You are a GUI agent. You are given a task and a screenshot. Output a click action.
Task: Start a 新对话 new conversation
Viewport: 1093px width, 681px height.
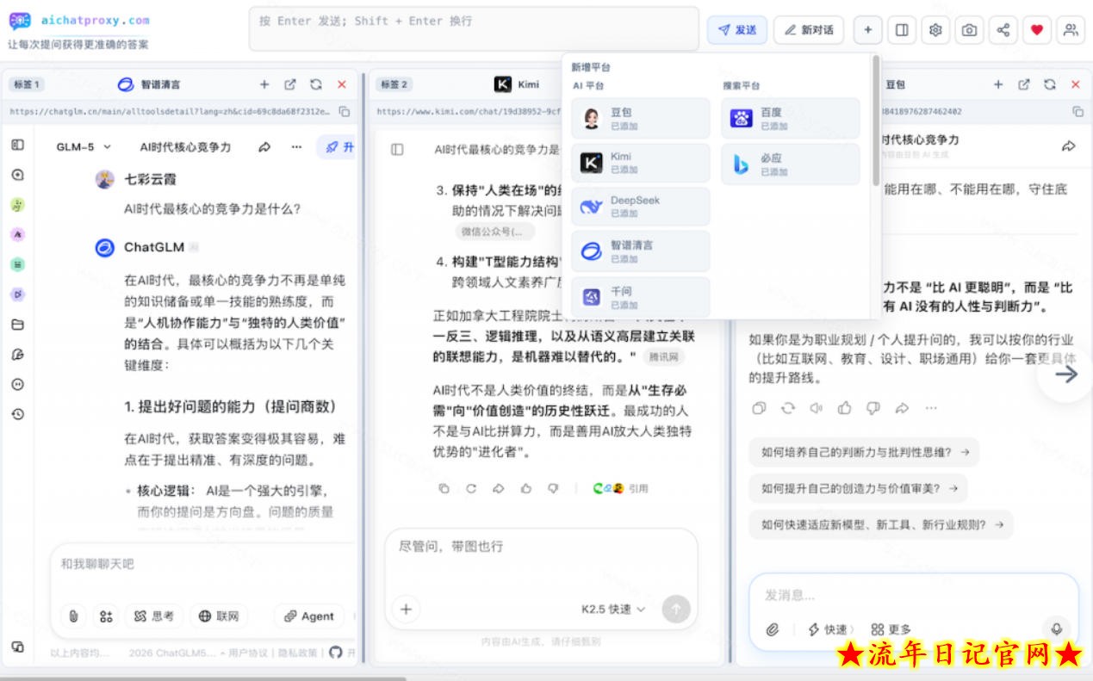point(809,30)
